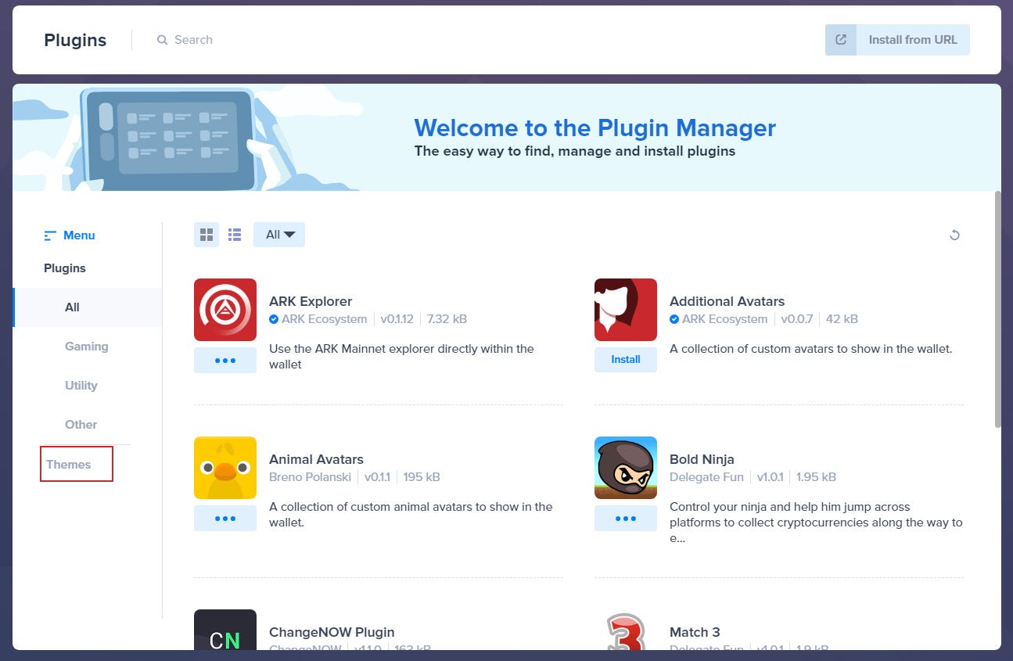1013x661 pixels.
Task: Click ARK Explorer version v0.1.12
Action: pos(397,319)
